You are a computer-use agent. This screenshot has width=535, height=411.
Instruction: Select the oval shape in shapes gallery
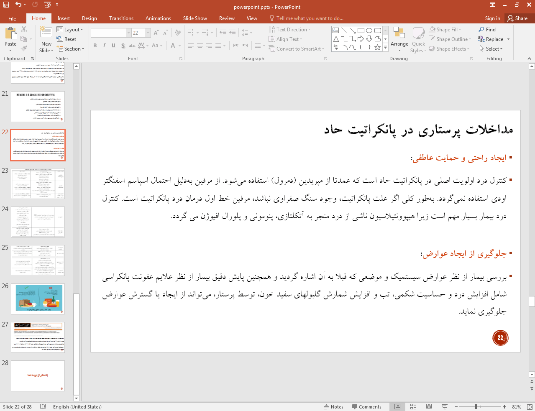[x=369, y=31]
